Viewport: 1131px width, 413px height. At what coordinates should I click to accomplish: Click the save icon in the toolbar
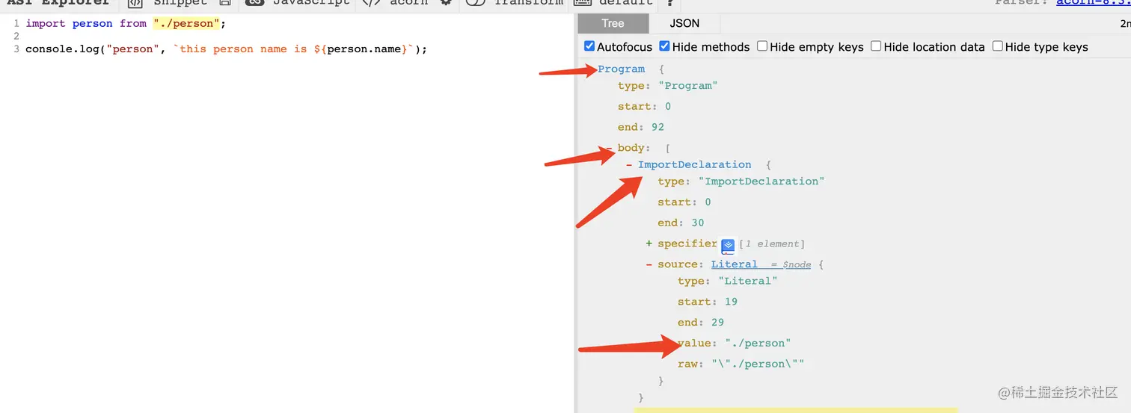point(225,3)
